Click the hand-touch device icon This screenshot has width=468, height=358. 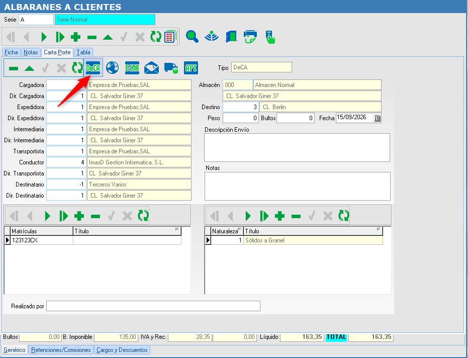[270, 37]
